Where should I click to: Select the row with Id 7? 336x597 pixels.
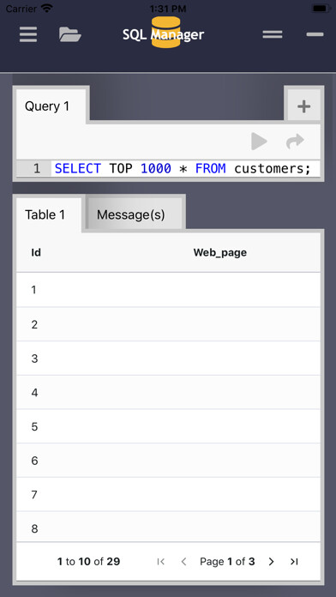pos(168,495)
